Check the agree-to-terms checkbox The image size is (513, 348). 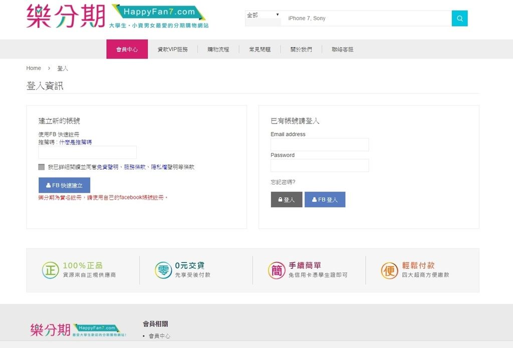(41, 167)
